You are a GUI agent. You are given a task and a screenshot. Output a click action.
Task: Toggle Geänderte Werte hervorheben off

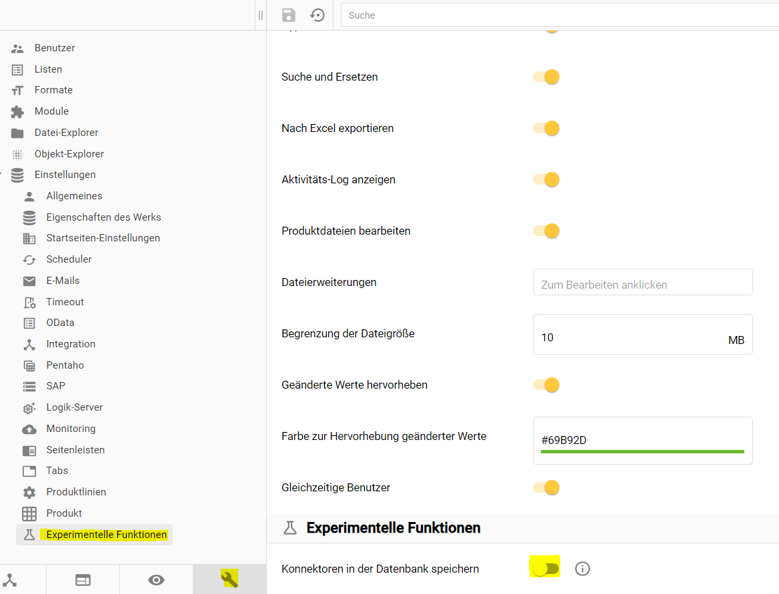click(546, 385)
